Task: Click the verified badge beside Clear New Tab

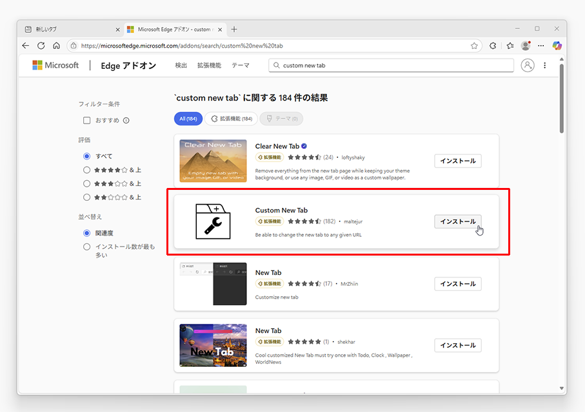Action: coord(304,146)
